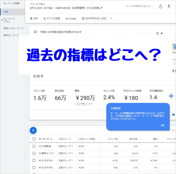Click ¥243 bid in 20代 美顔器 row
This screenshot has height=174, width=176.
(x=81, y=146)
